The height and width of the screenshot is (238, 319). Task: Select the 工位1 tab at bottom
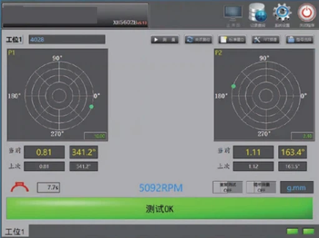pyautogui.click(x=14, y=232)
